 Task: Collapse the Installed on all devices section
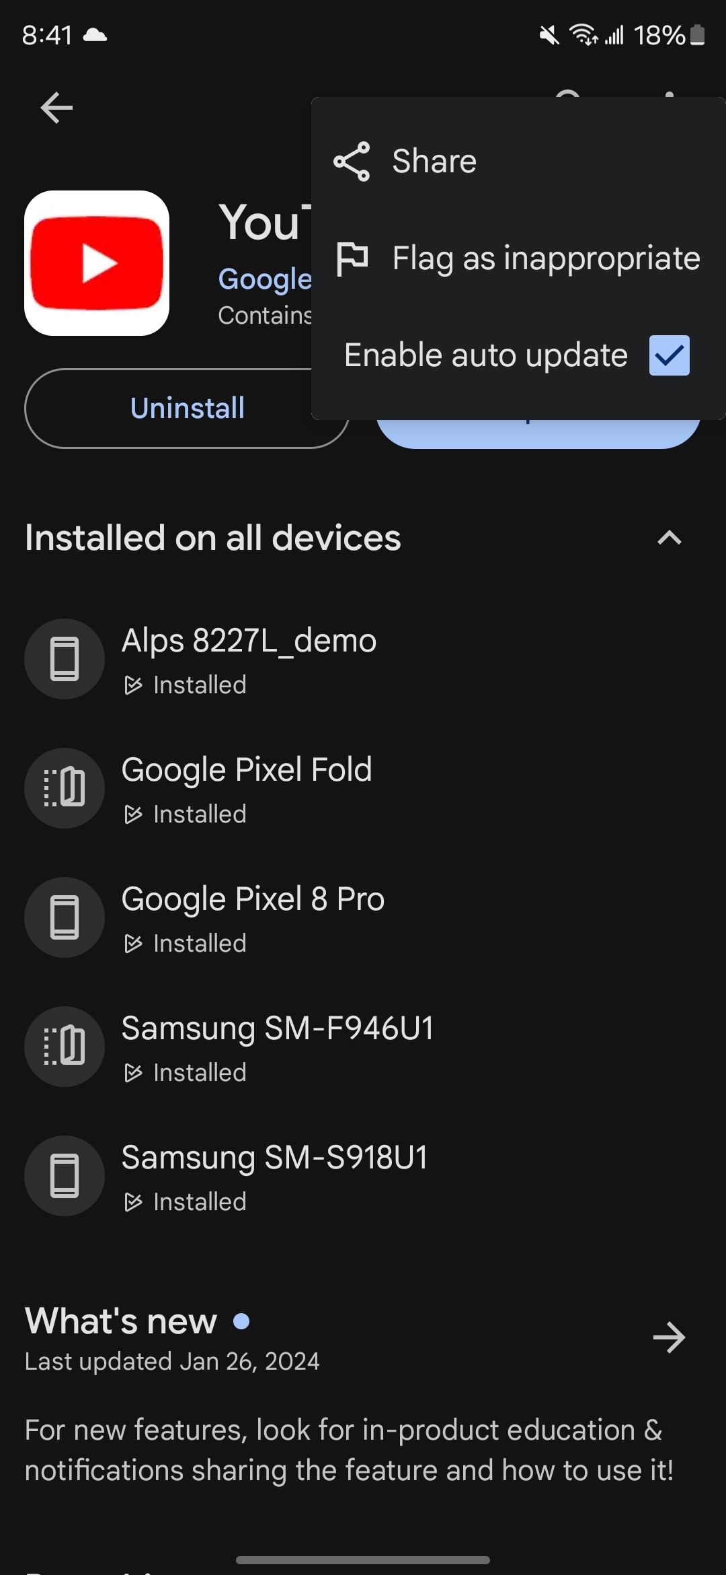pos(670,538)
